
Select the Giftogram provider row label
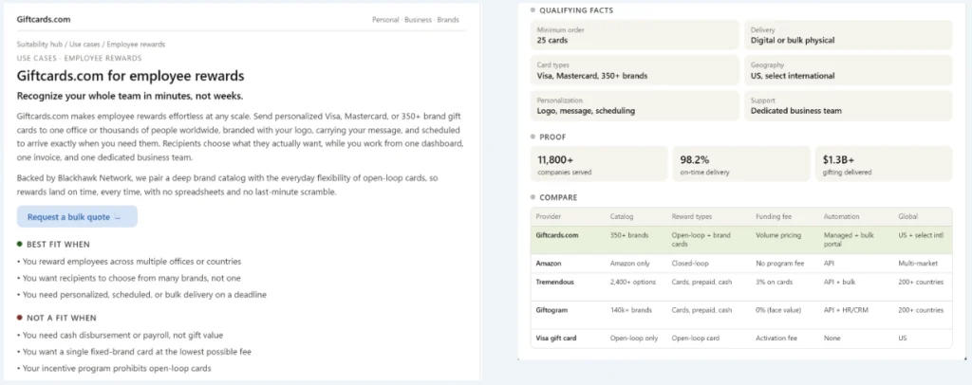click(551, 310)
